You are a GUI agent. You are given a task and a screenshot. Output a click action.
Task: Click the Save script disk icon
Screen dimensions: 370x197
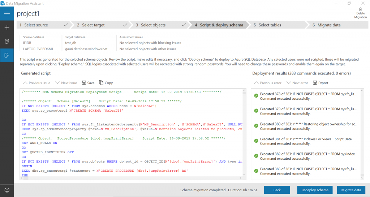click(84, 82)
